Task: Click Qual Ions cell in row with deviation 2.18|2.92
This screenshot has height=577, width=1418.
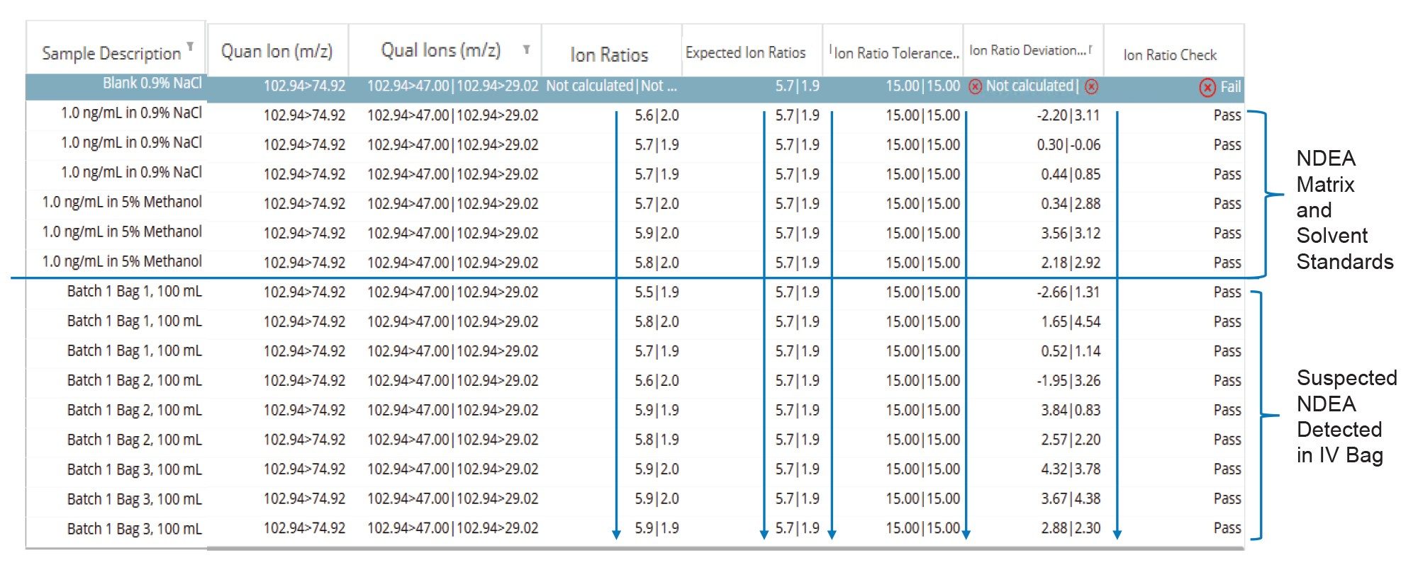Action: [452, 263]
